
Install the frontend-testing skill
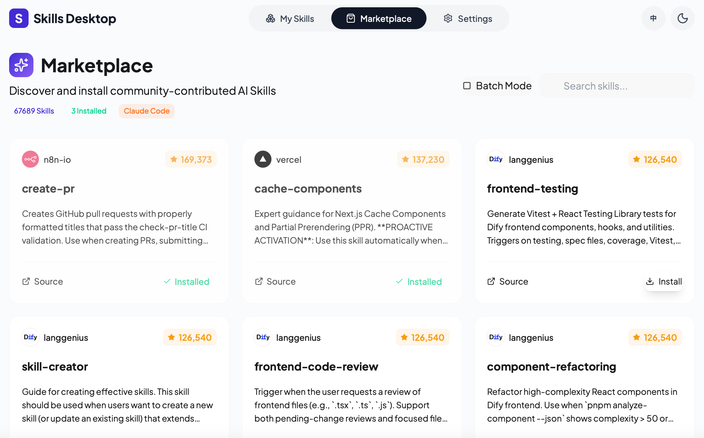pyautogui.click(x=664, y=282)
